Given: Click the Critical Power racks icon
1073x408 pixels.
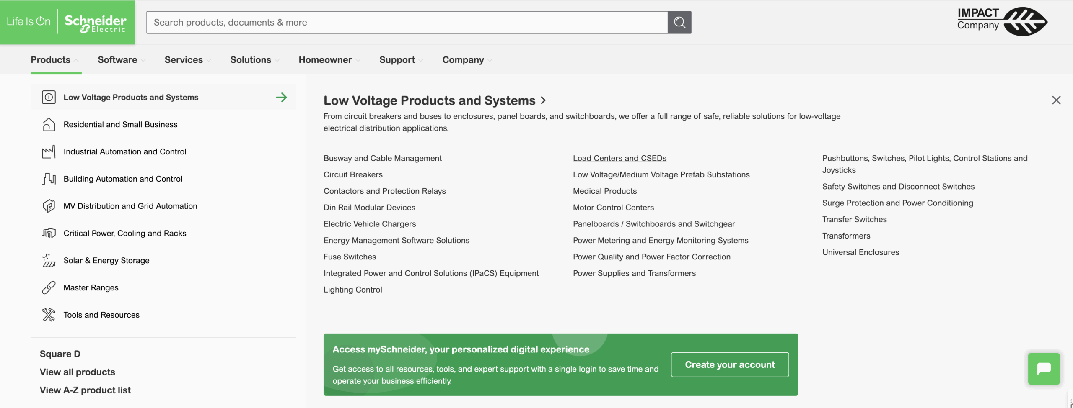Looking at the screenshot, I should [x=49, y=233].
